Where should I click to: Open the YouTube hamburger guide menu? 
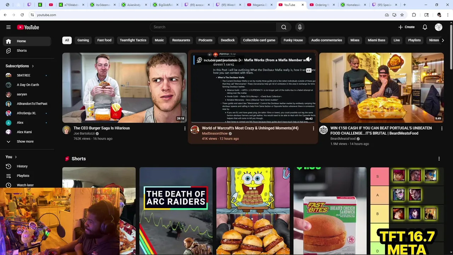click(x=8, y=27)
